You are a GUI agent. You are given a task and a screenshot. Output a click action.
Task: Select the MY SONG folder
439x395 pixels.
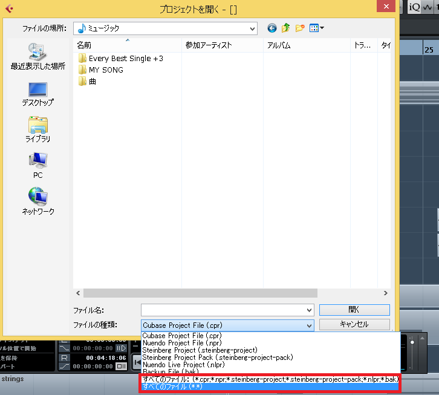pos(101,70)
